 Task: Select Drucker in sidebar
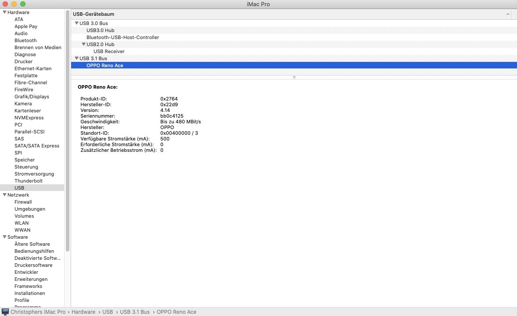pyautogui.click(x=23, y=61)
